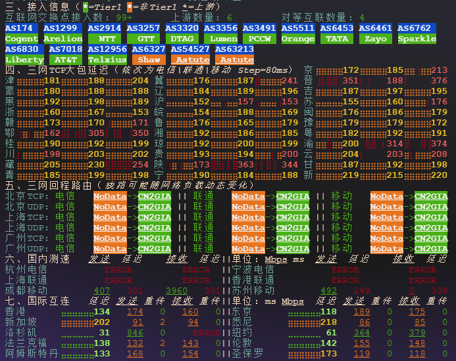The height and width of the screenshot is (361, 456).
Task: Select the 洛杉矶 send speed 846
Action: click(135, 333)
